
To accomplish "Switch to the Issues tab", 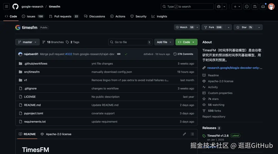I will (33, 16).
